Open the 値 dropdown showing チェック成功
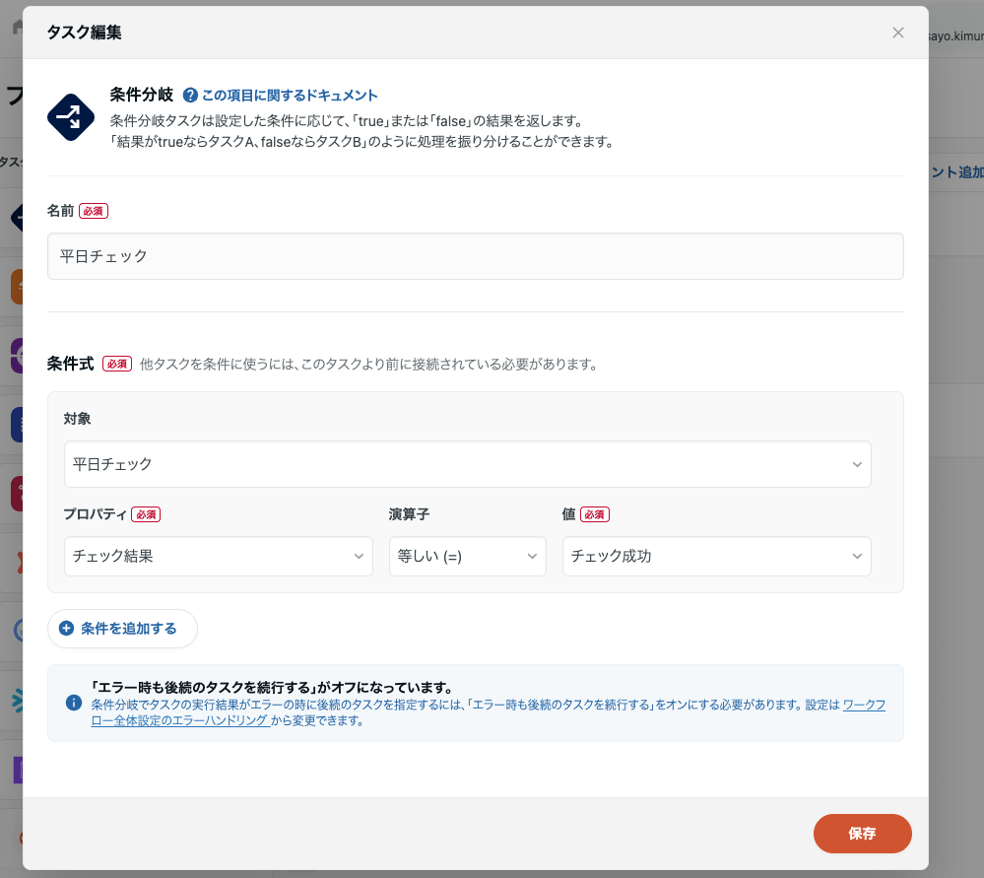984x878 pixels. coord(716,556)
